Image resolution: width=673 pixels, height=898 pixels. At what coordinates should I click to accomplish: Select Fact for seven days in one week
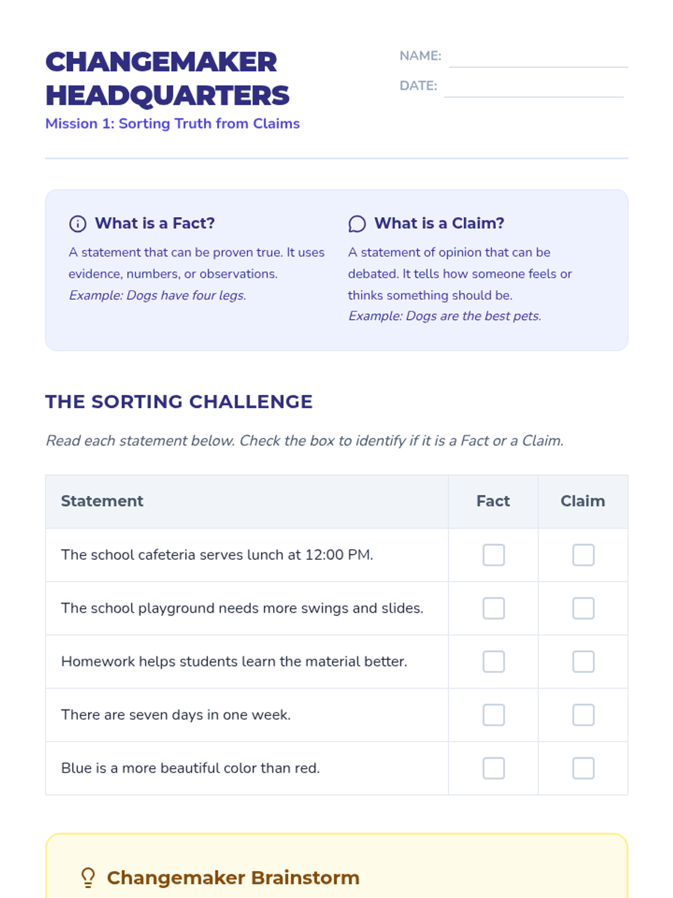(x=494, y=715)
